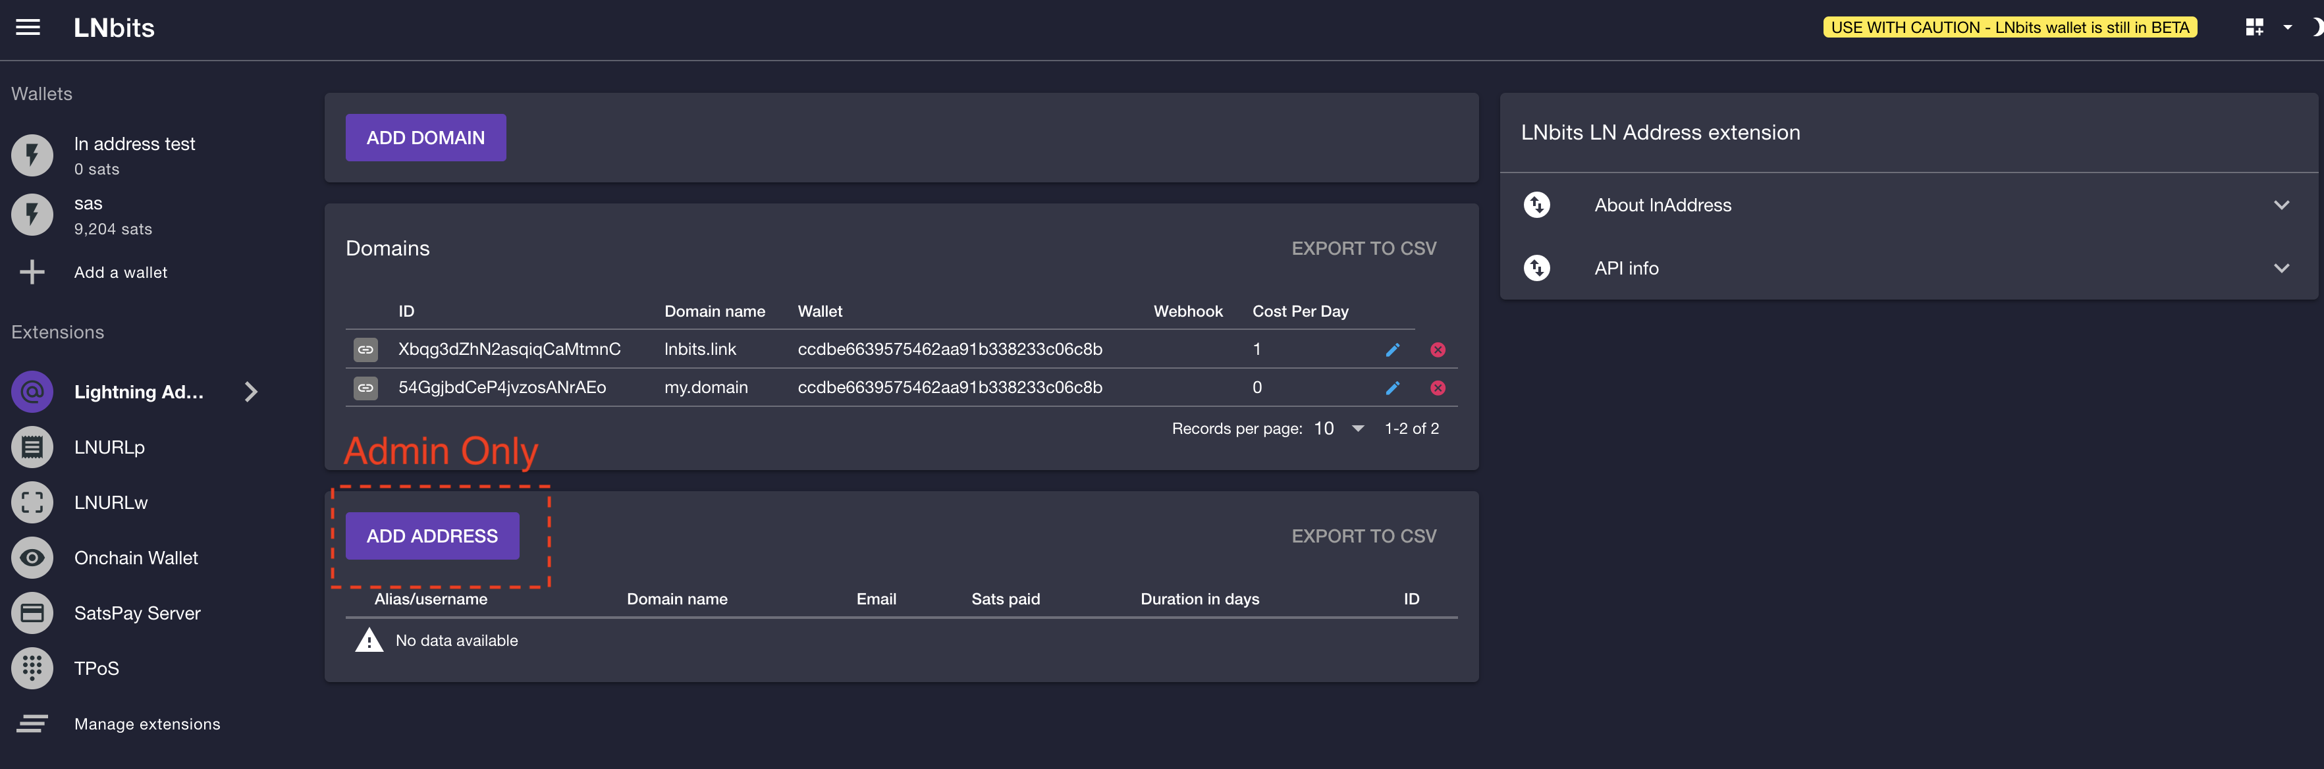Open the Onchain Wallet extension
Viewport: 2324px width, 769px height.
(32, 557)
